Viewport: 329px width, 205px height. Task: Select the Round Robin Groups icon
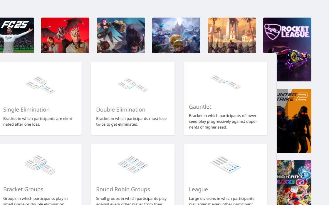point(133,165)
